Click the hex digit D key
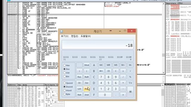Image resolution: width=191 pixels, height=107 pixels. 94,83
